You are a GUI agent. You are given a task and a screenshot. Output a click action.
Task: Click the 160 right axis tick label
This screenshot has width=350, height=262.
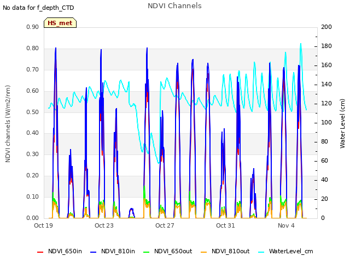[326, 65]
